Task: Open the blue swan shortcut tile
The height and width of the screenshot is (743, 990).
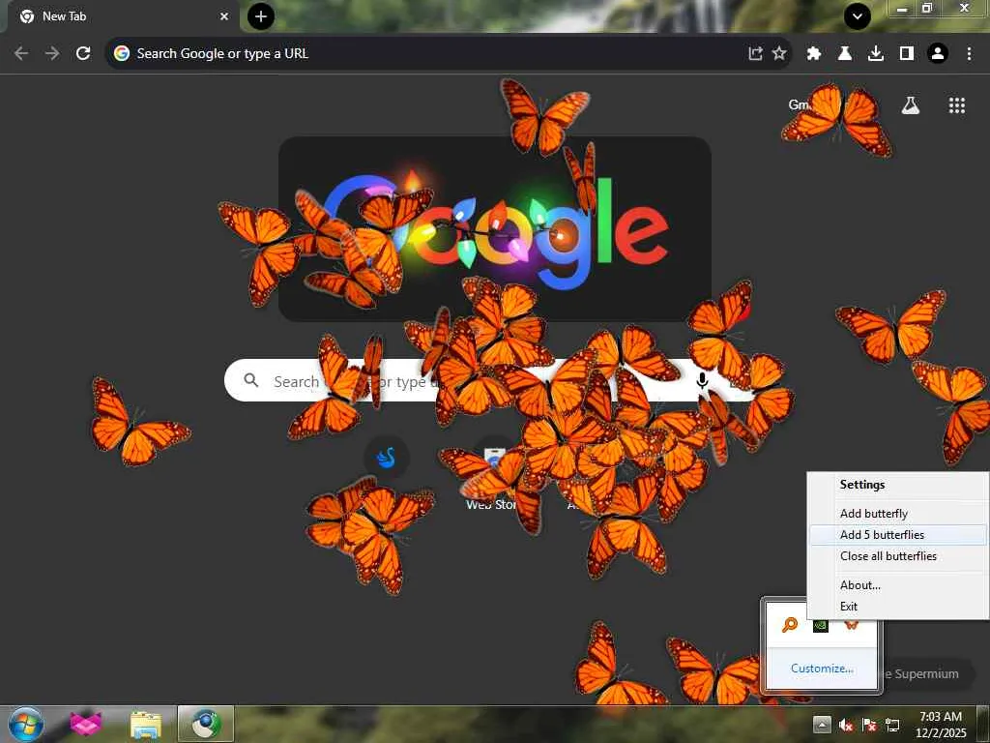Action: (x=387, y=458)
